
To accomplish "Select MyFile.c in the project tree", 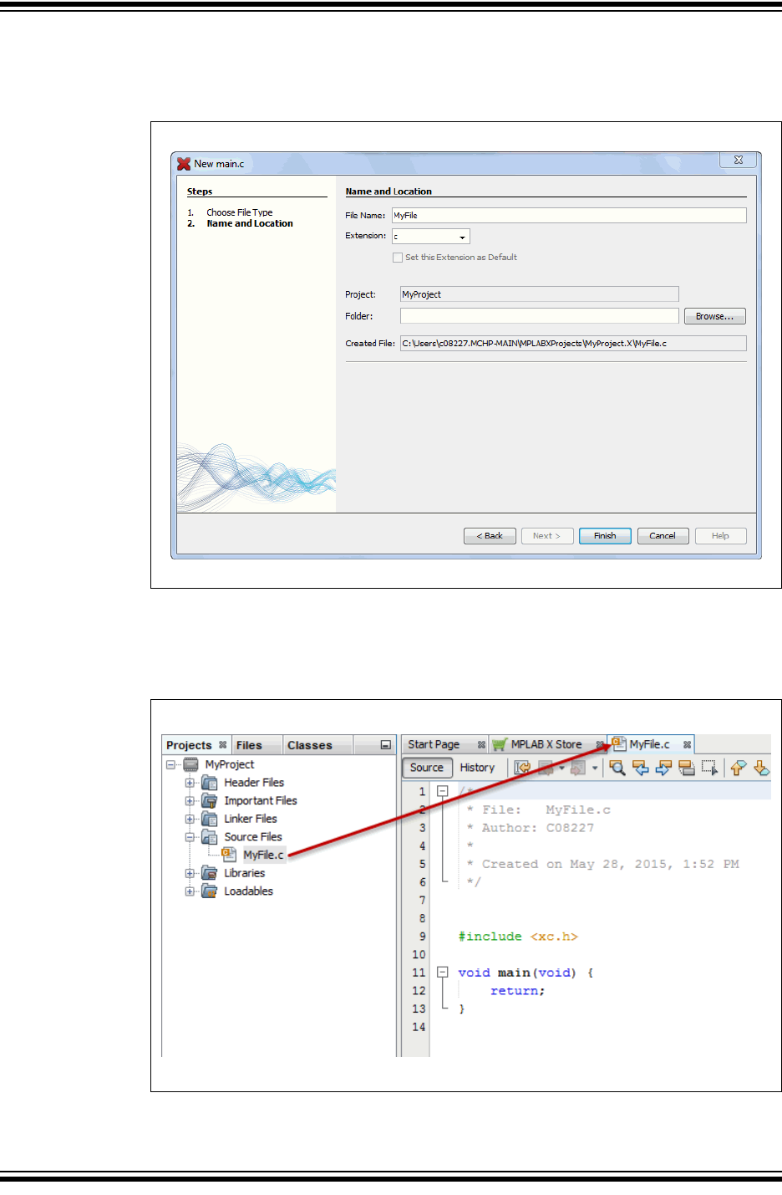I will (263, 855).
